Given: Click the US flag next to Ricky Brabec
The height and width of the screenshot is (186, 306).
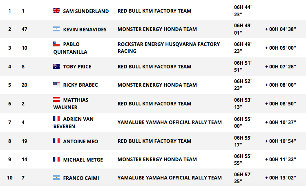Looking at the screenshot, I should (x=56, y=85).
